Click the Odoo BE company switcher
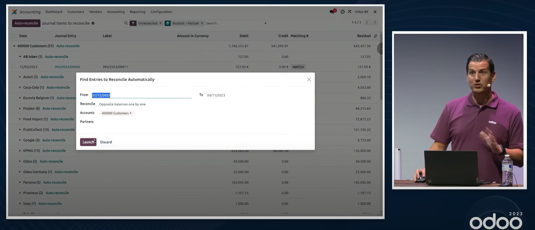535x230 pixels. click(x=361, y=12)
